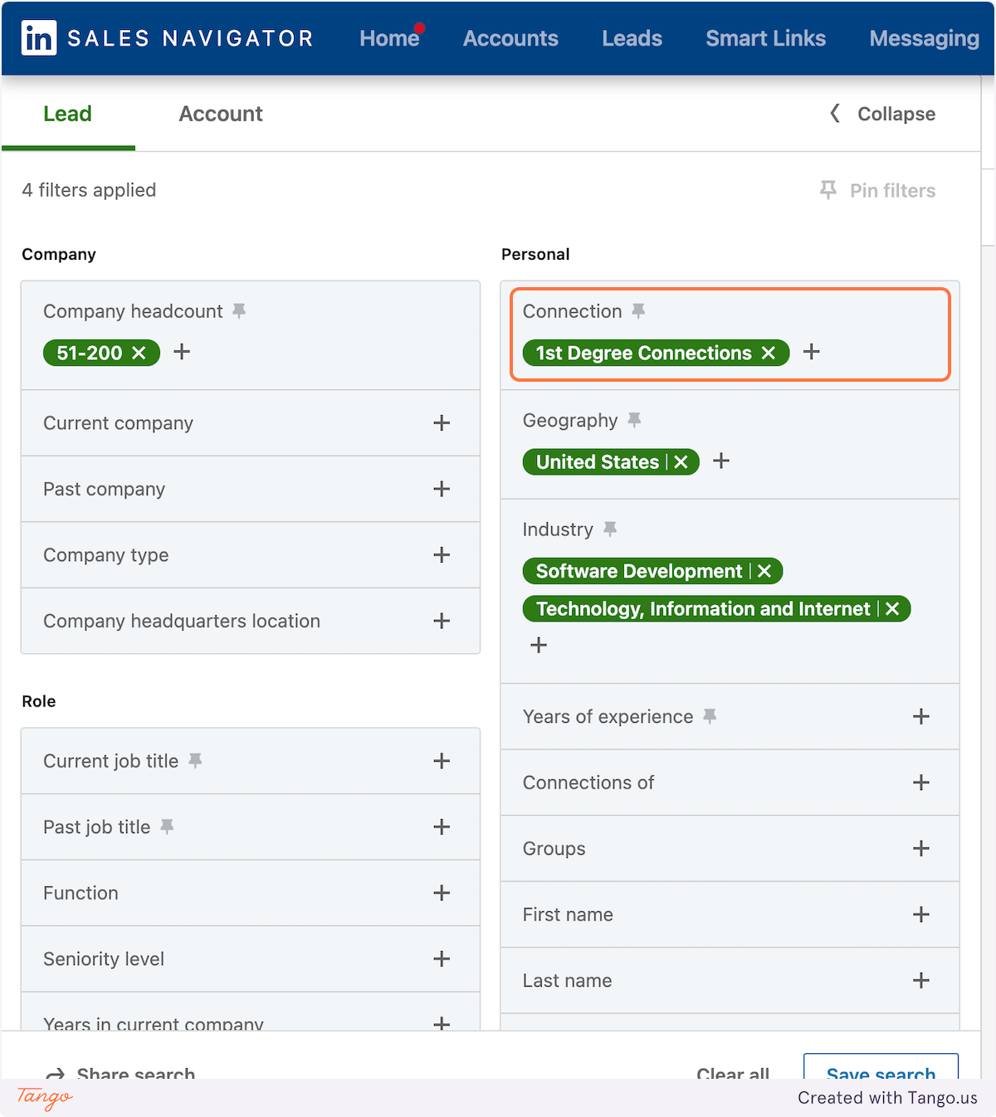Click the pin icon beside Pin filters
996x1117 pixels.
coord(828,190)
